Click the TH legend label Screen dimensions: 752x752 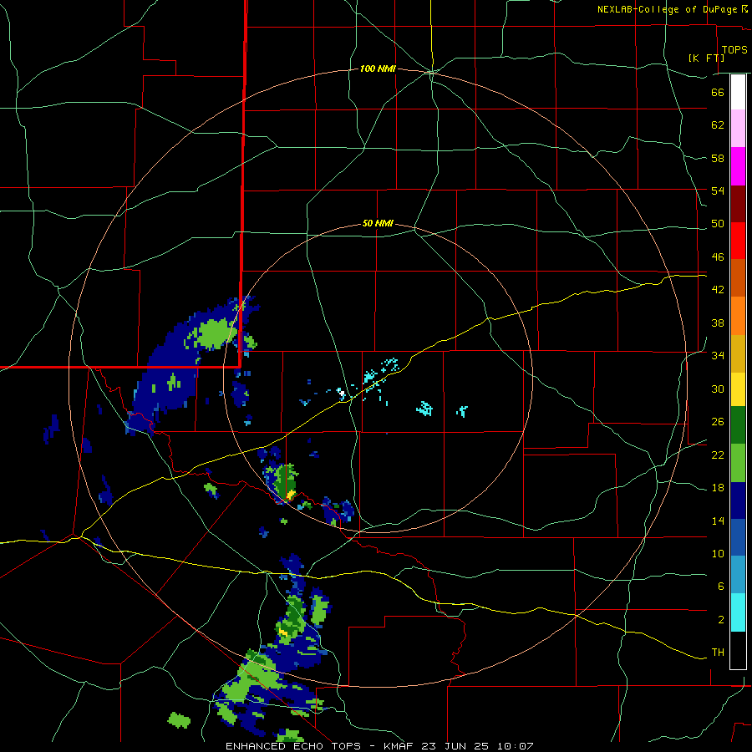pos(718,653)
